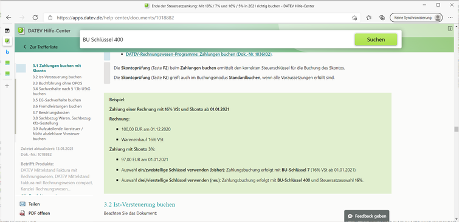
Task: Open the Collections icon in the toolbar
Action: (382, 18)
